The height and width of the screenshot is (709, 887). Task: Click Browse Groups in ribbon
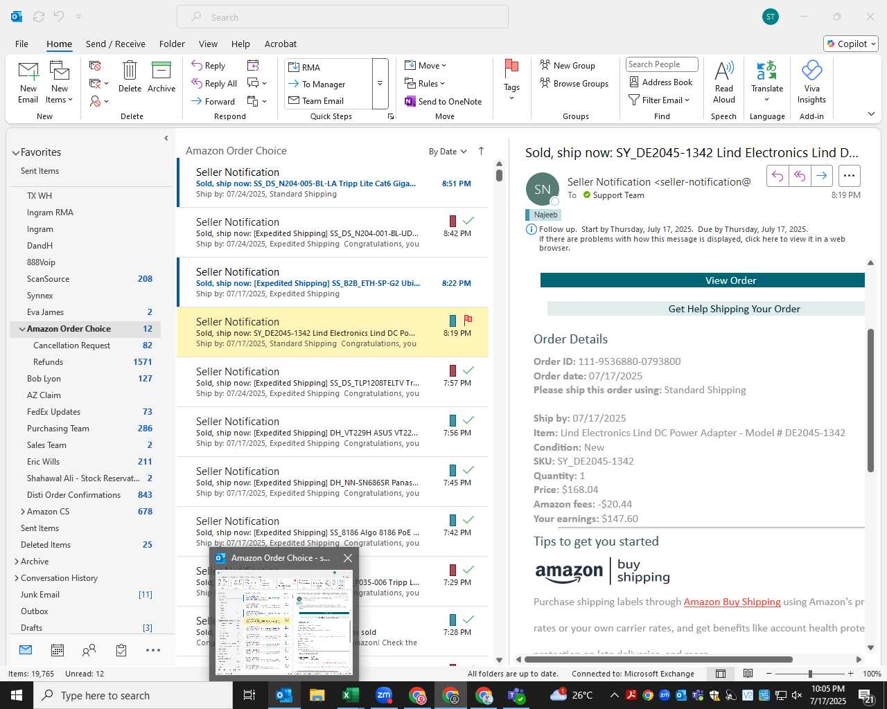tap(574, 84)
